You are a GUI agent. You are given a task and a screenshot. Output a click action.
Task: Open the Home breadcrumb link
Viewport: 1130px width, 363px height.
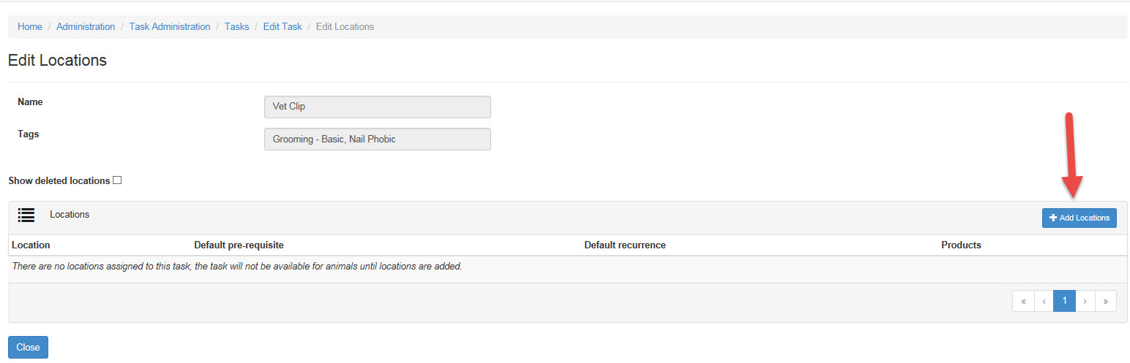[30, 27]
